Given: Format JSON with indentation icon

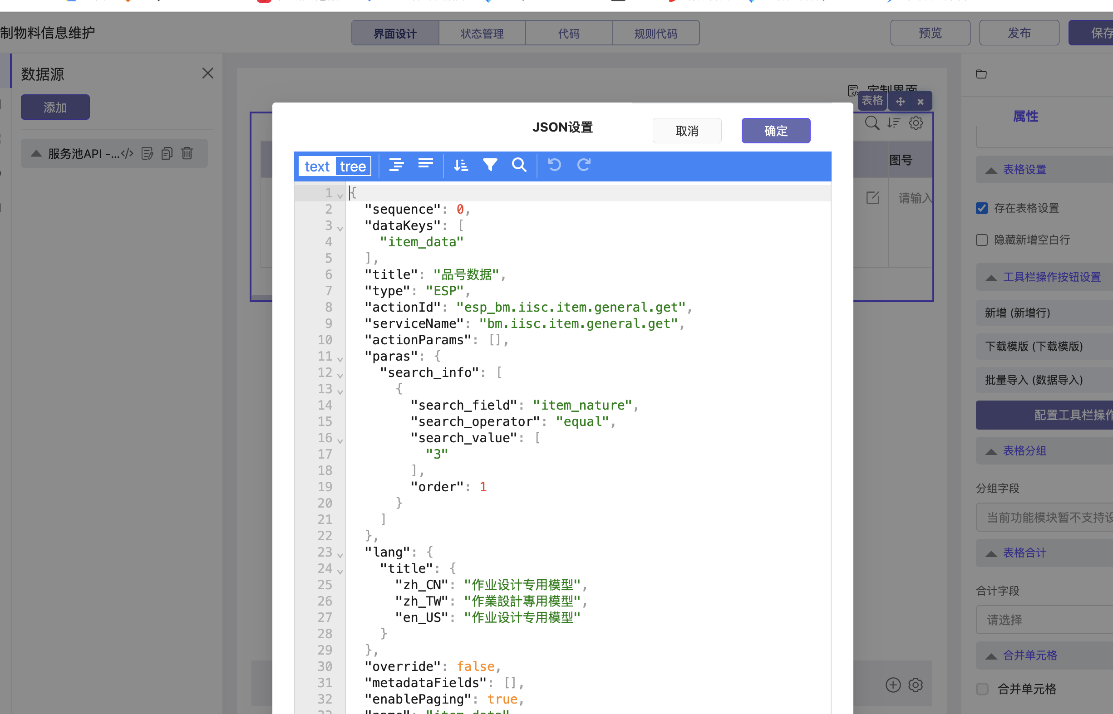Looking at the screenshot, I should (396, 165).
